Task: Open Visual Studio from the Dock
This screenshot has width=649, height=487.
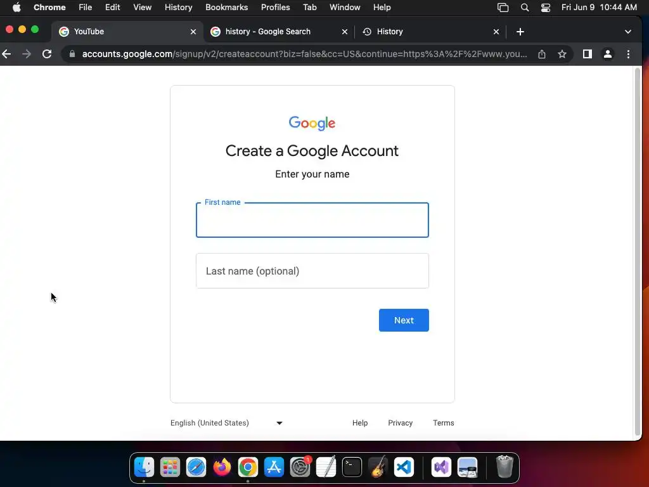Action: [441, 467]
